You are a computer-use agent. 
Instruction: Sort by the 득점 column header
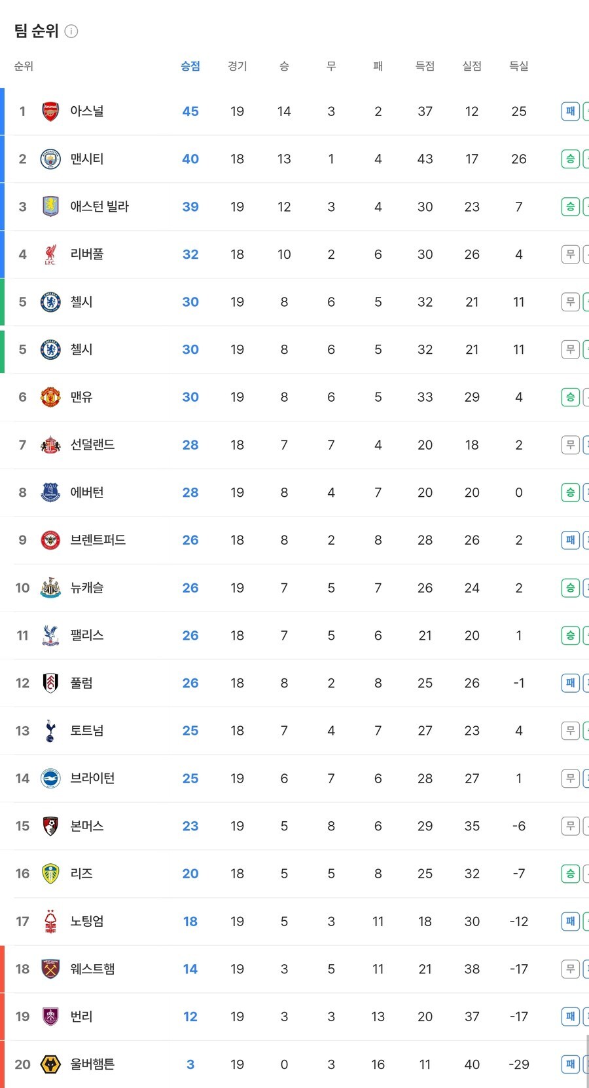tap(425, 66)
